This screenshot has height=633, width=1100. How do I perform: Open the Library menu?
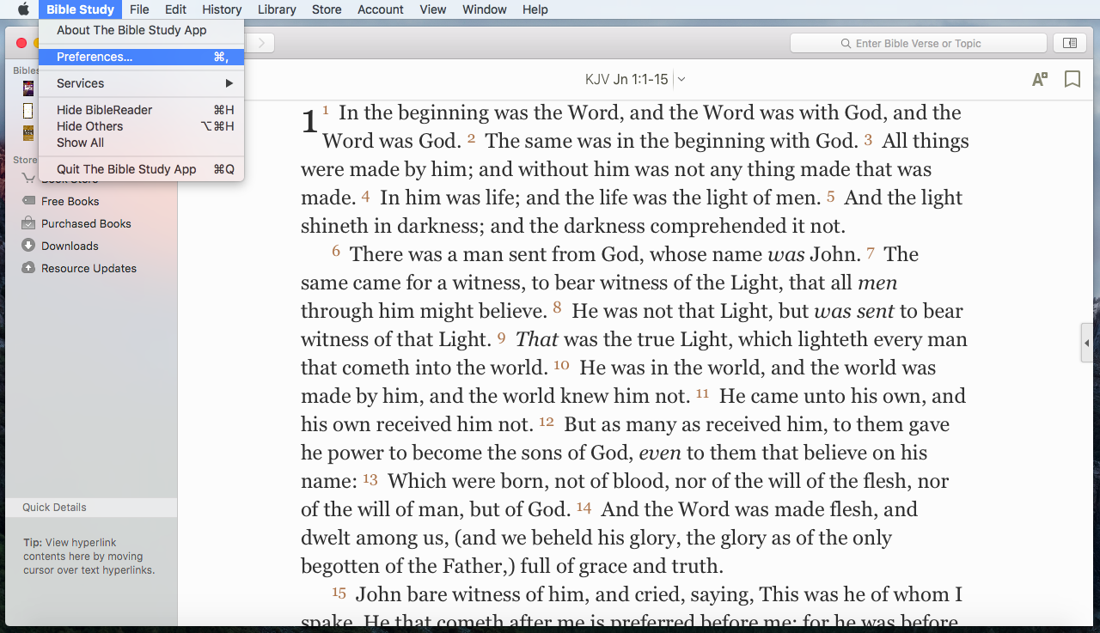[x=277, y=9]
